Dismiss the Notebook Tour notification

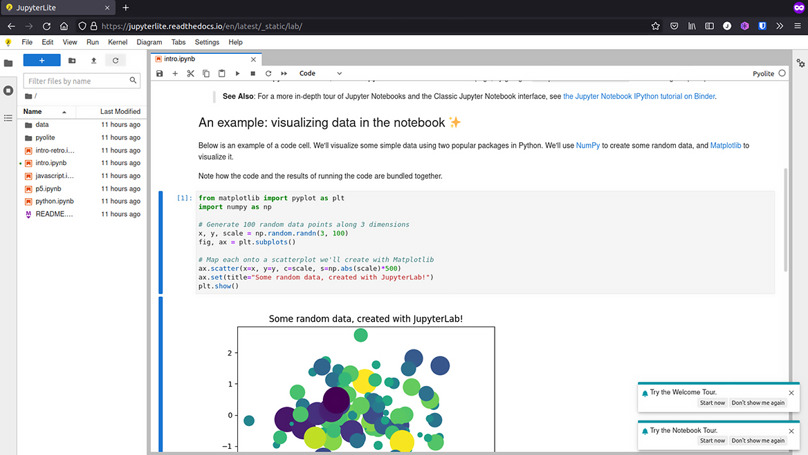click(791, 431)
